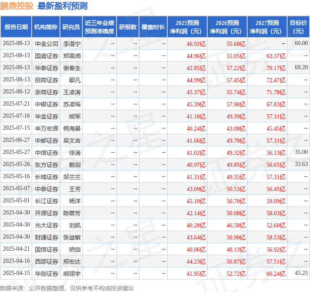Click the 鹏鼎控股 stock name in title
This screenshot has width=310, height=292.
coord(17,6)
